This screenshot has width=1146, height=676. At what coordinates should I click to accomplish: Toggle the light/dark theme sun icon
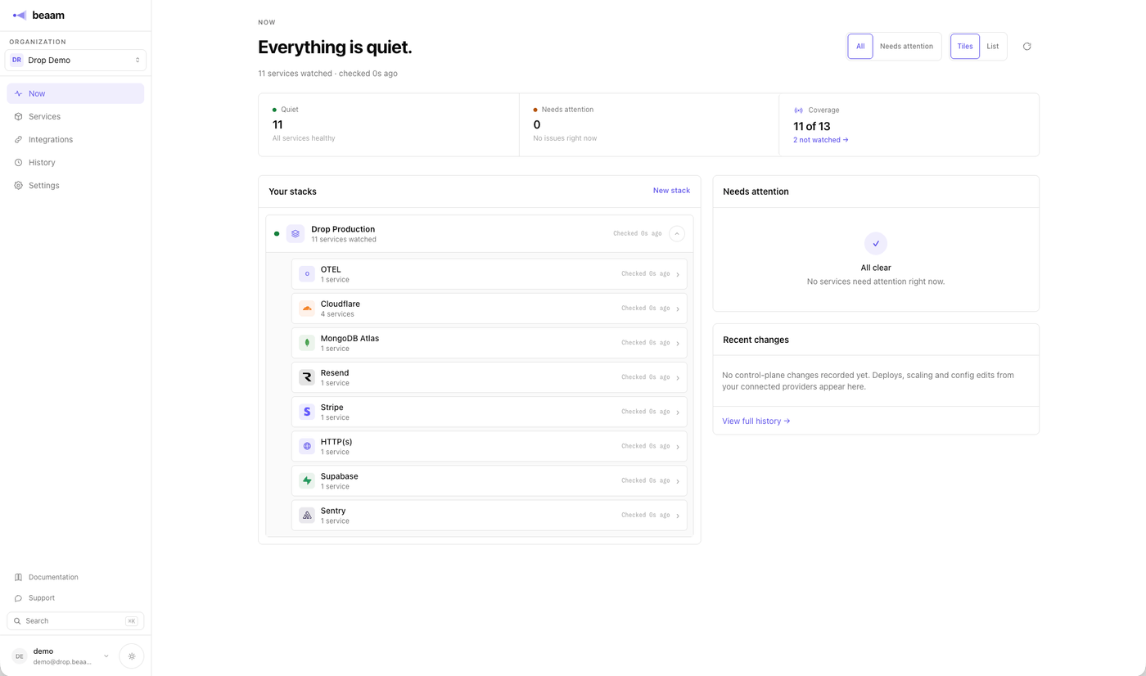click(x=132, y=656)
